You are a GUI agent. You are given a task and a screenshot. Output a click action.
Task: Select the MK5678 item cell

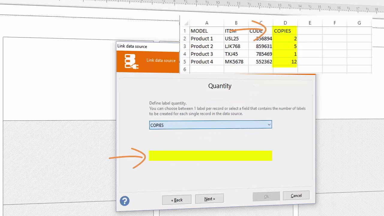click(x=236, y=62)
